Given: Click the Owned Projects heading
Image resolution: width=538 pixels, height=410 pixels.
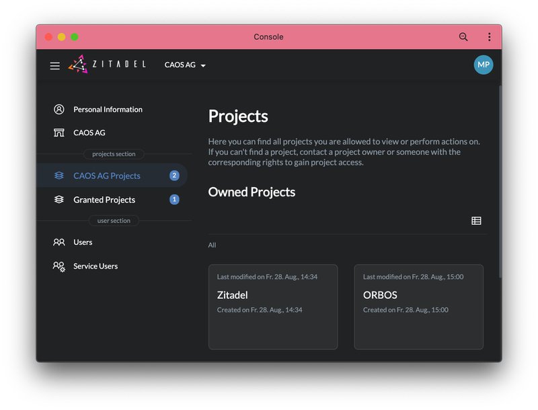Looking at the screenshot, I should [x=252, y=192].
